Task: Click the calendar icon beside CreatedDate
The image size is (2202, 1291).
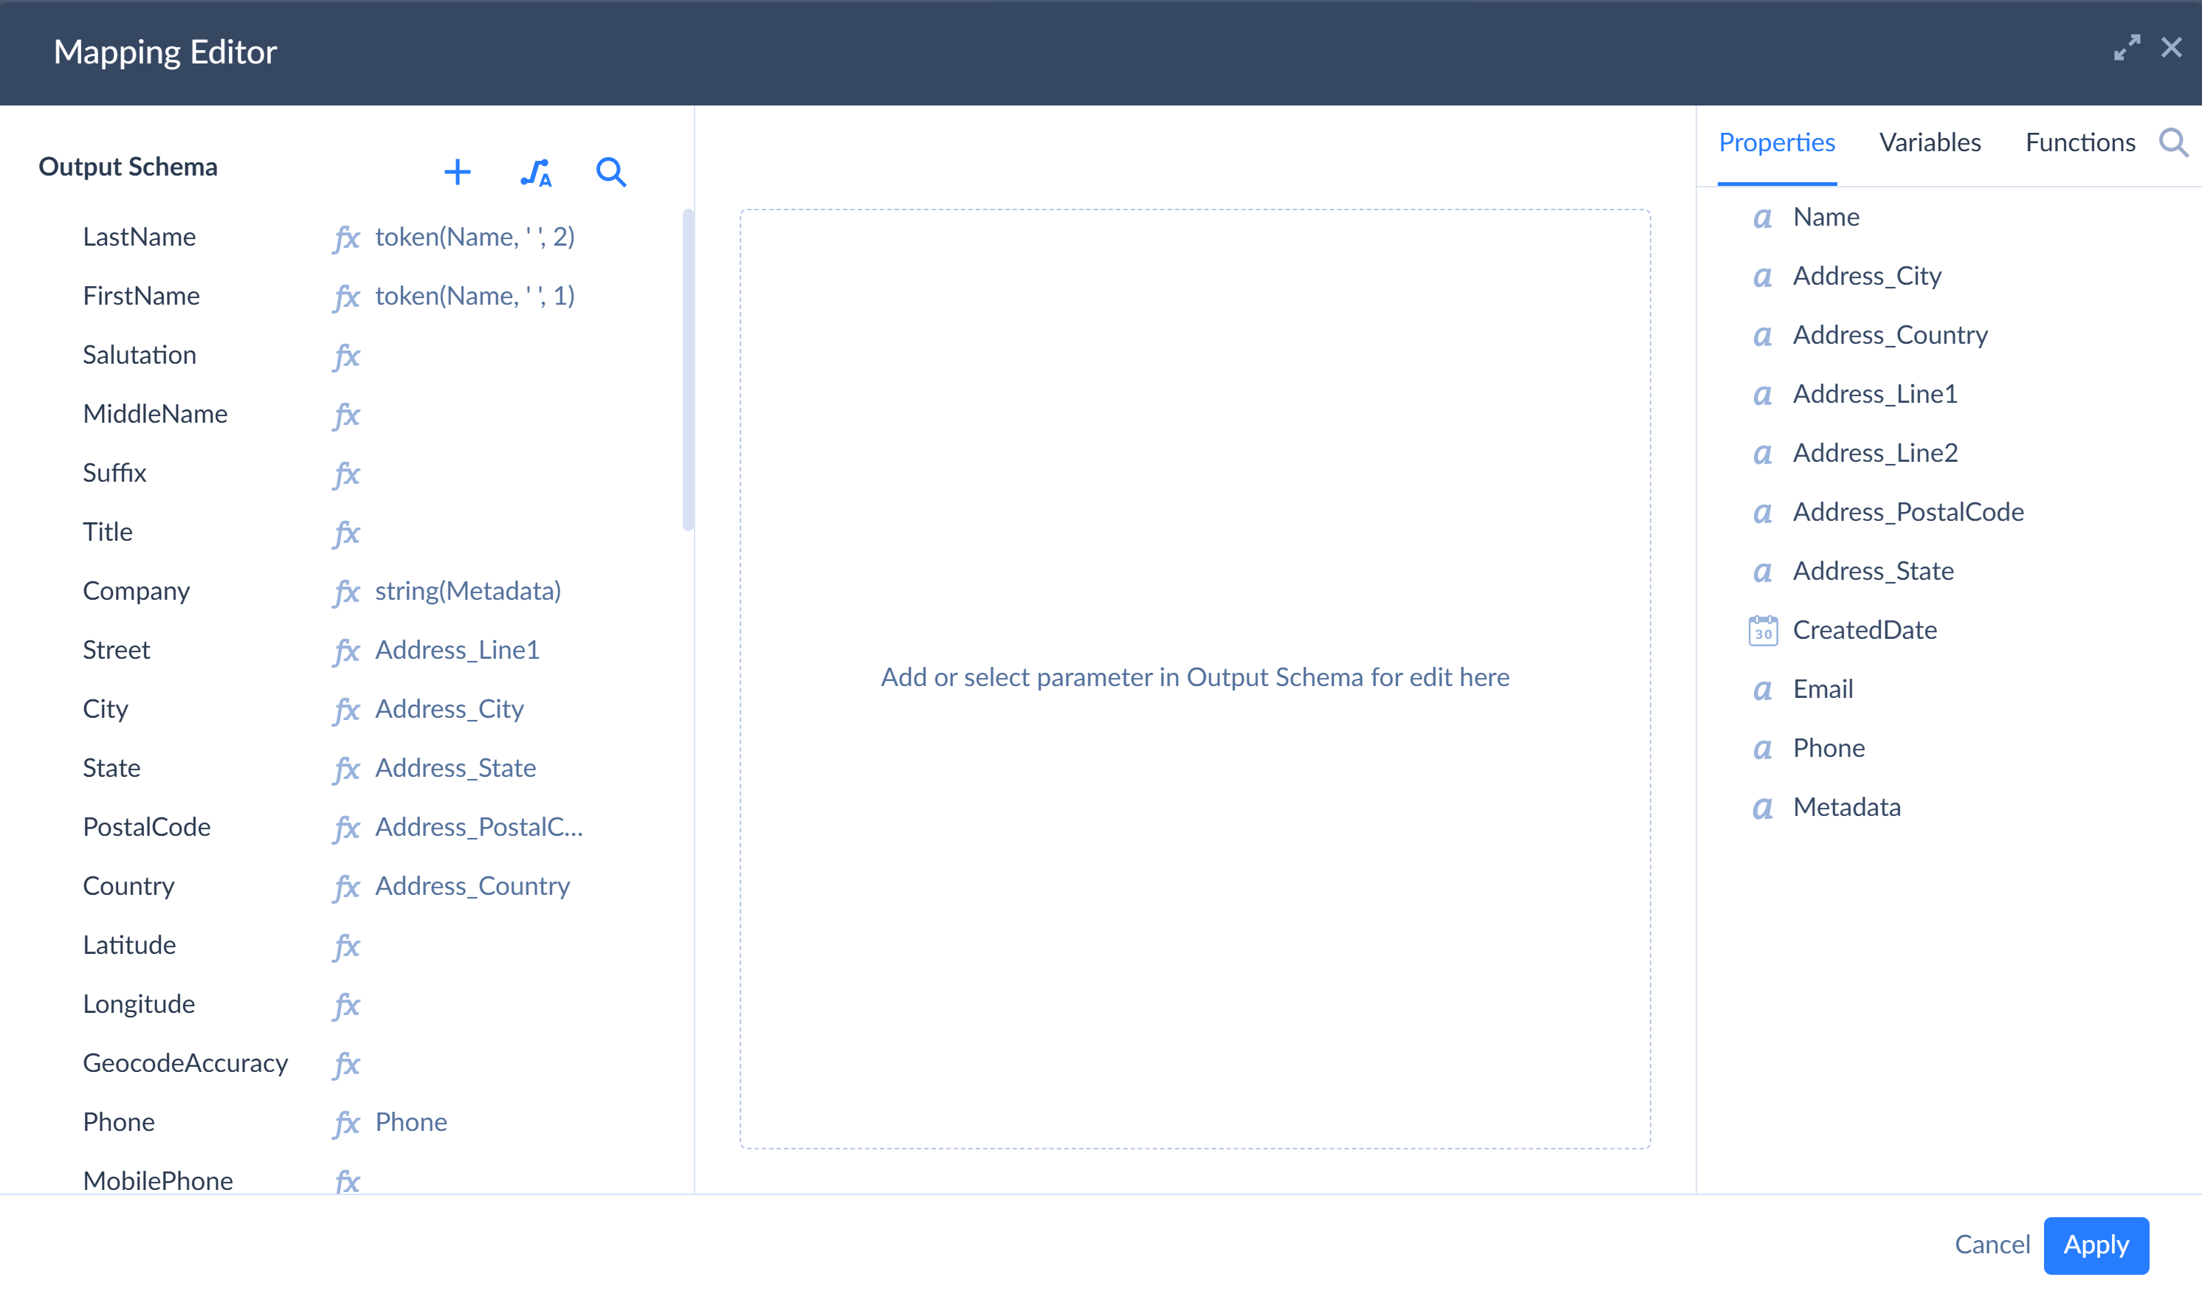Action: click(1763, 631)
